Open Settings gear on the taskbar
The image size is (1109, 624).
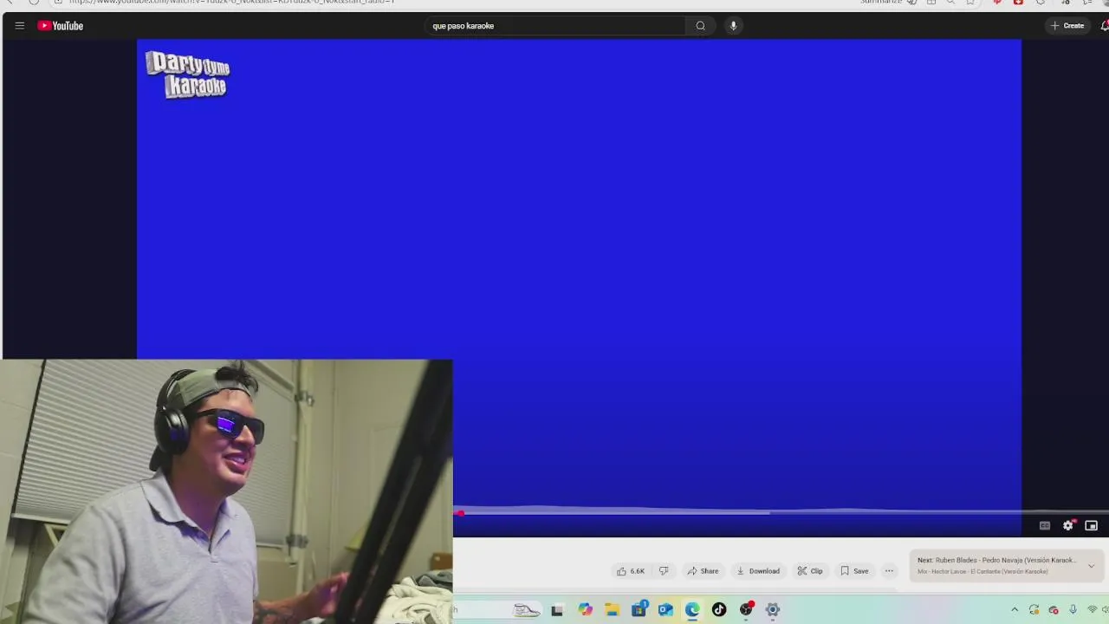pos(773,610)
